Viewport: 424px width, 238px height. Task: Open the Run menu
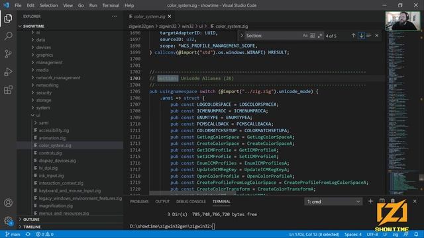click(x=93, y=5)
